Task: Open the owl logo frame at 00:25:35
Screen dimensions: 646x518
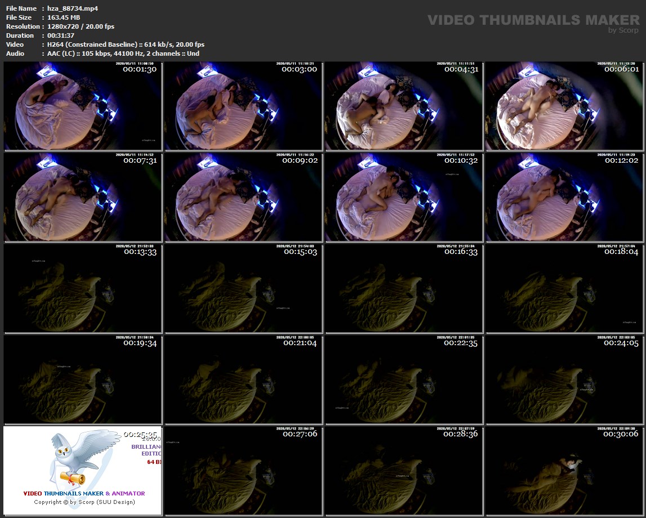Action: point(83,471)
